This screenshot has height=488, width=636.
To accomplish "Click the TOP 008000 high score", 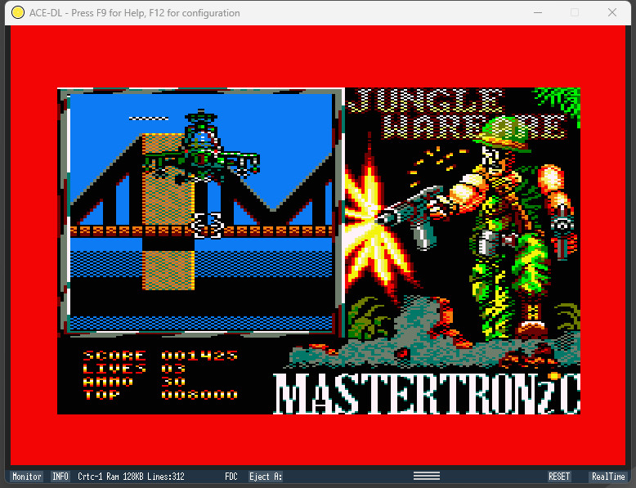I will [x=160, y=395].
